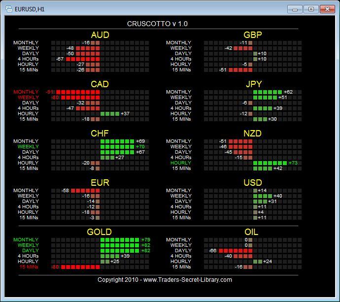Click the green GOLD MONTHLY label
The image size is (340, 302).
(x=26, y=240)
